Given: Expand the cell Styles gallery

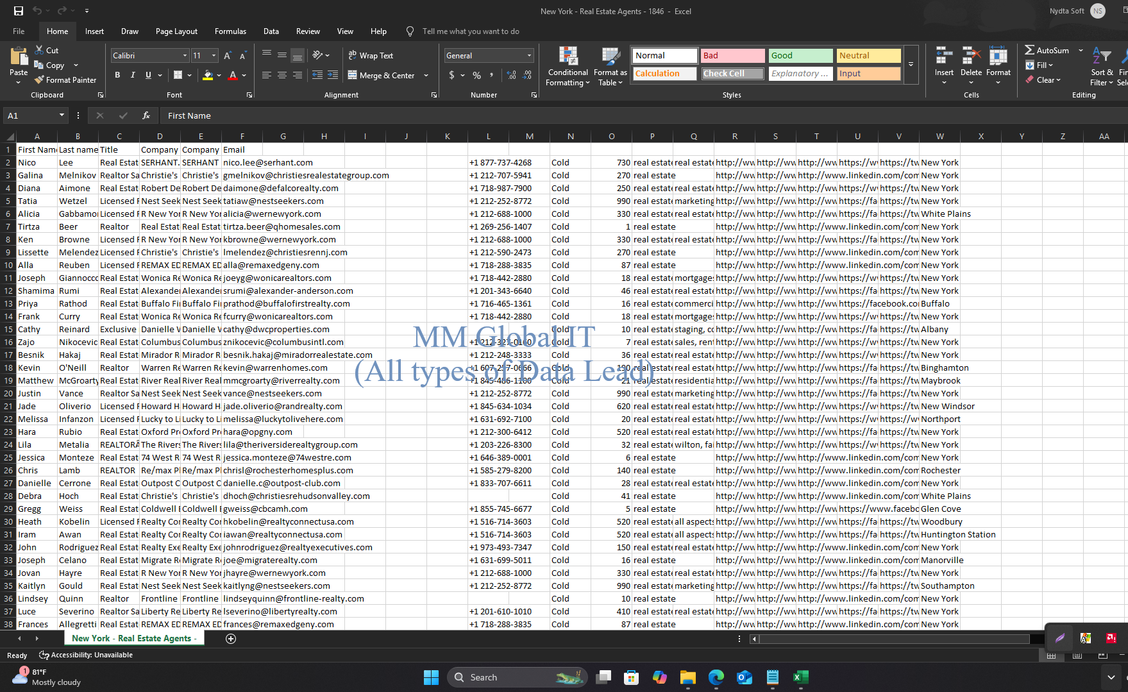Looking at the screenshot, I should point(911,65).
